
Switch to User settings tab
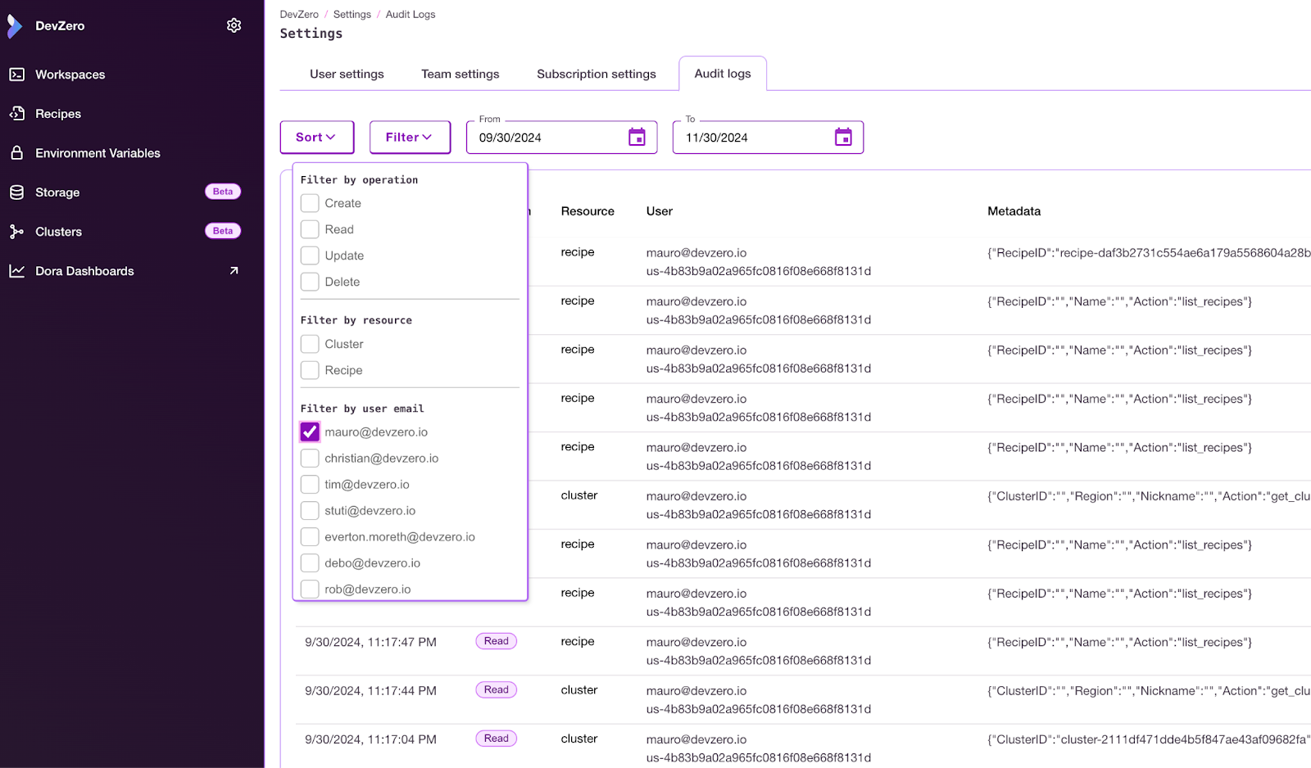pos(347,74)
